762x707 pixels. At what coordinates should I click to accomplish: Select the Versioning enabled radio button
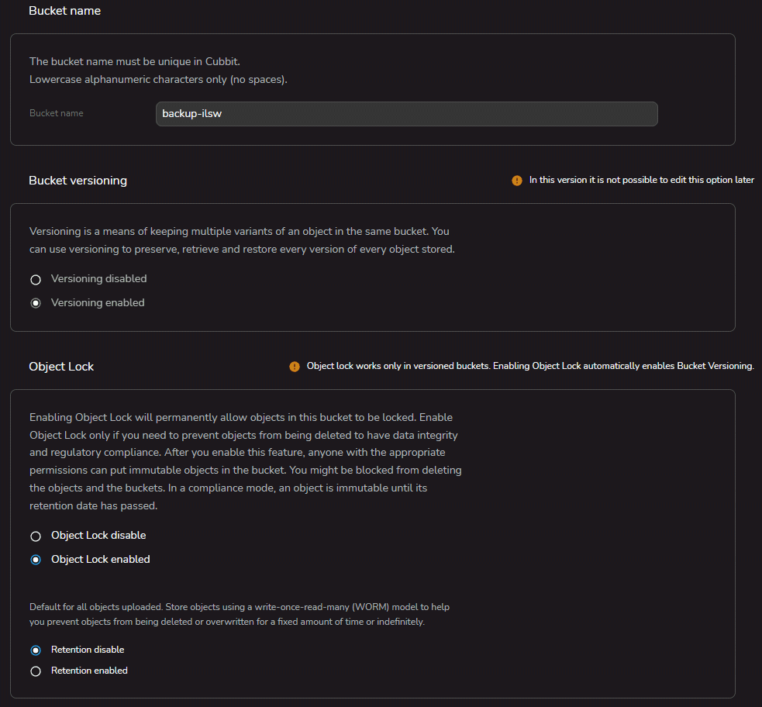click(36, 303)
